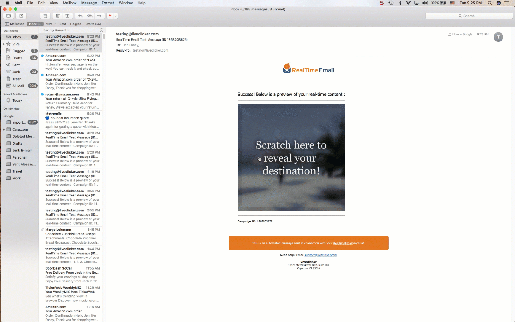The height and width of the screenshot is (322, 515).
Task: Click the Search mail field
Action: (469, 16)
